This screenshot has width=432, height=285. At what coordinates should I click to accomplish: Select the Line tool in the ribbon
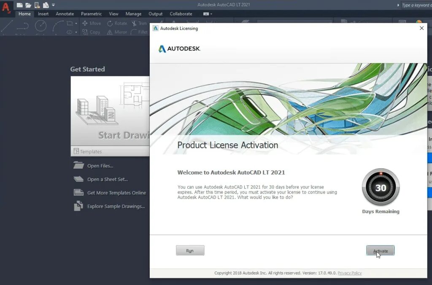tap(7, 27)
